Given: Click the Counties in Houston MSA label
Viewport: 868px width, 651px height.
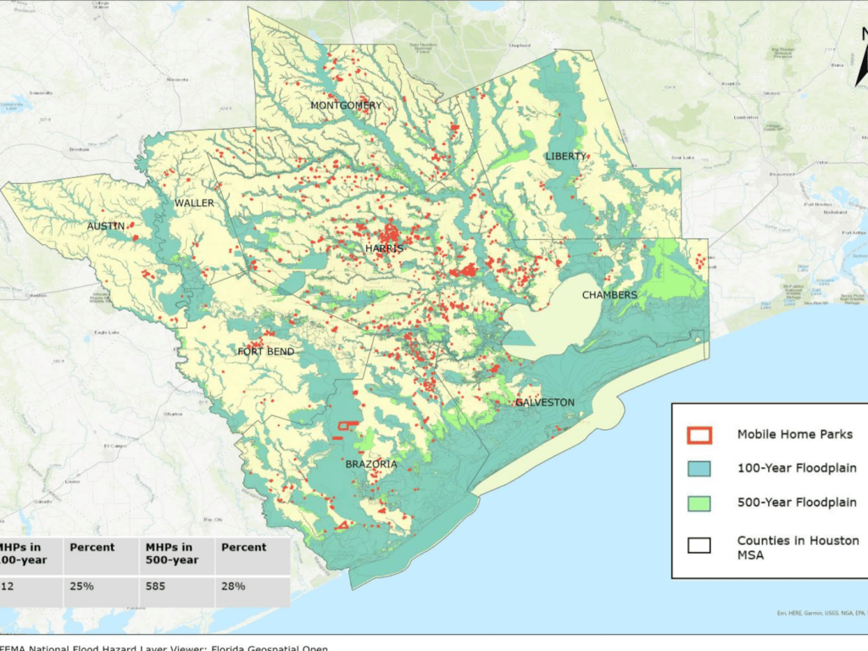Looking at the screenshot, I should click(798, 548).
